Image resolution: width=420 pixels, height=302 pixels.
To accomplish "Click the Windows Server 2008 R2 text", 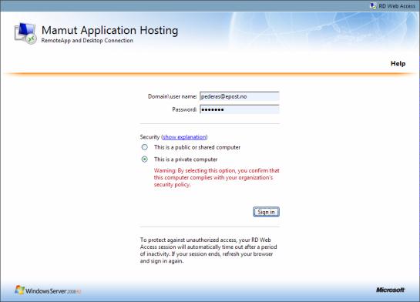I will pos(53,290).
